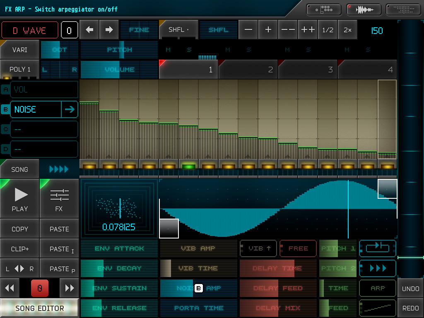Screen dimensions: 424x318
Task: Click the right arrow wave selector
Action: 109,30
